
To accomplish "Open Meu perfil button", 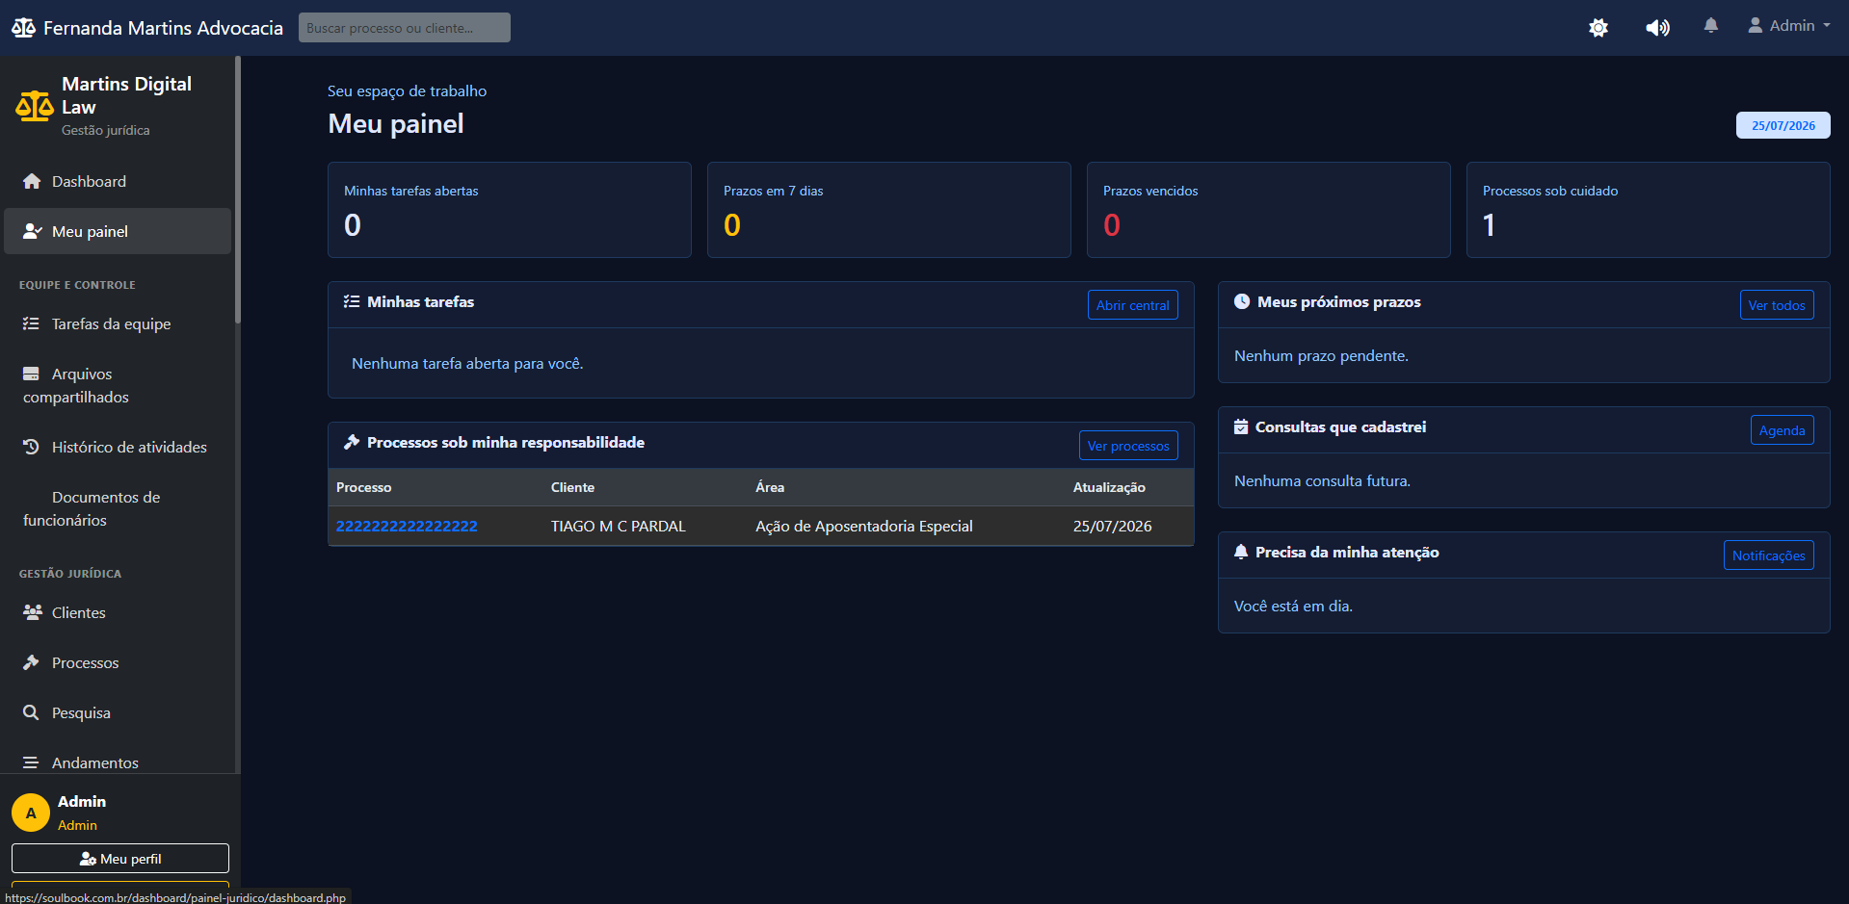I will pos(120,858).
